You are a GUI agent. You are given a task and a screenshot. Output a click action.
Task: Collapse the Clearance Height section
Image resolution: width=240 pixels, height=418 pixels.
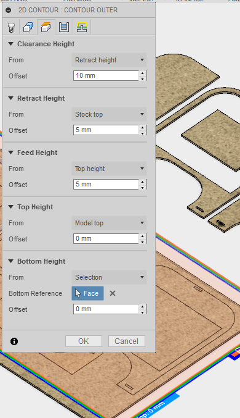coord(10,44)
